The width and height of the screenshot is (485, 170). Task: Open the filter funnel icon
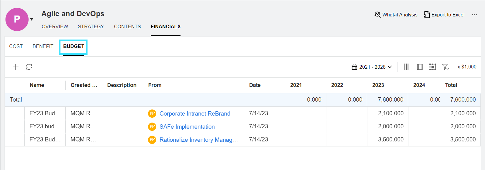[x=445, y=67]
